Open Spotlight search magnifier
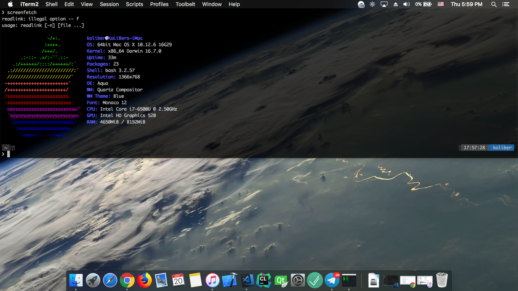Screen dimensions: 518x291 (x=494, y=4)
